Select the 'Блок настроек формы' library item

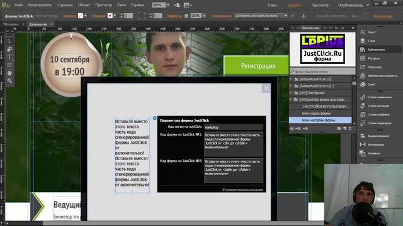point(321,120)
